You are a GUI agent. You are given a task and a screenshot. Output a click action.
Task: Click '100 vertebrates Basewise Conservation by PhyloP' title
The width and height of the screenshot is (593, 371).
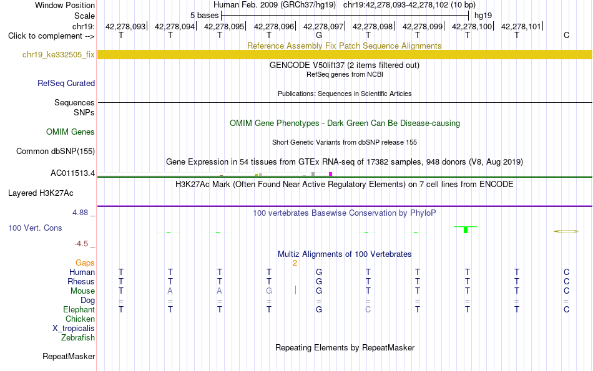(x=345, y=213)
